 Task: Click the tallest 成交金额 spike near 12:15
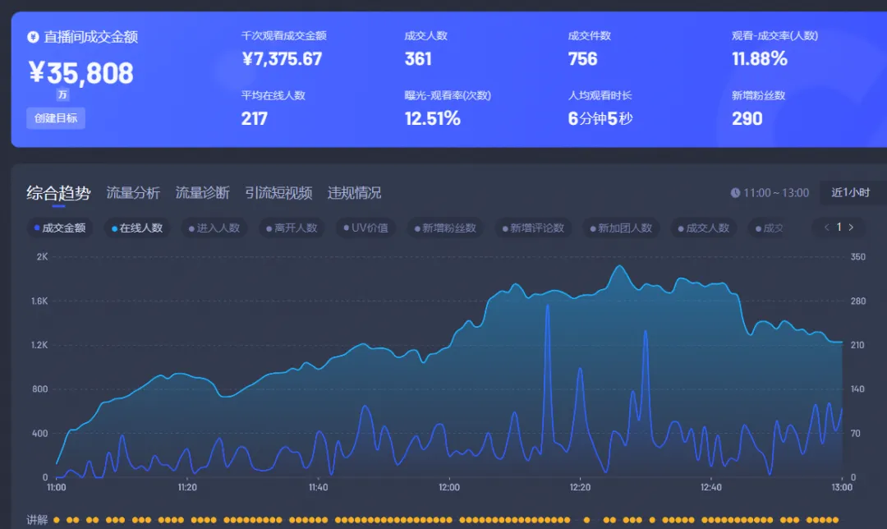tap(547, 306)
